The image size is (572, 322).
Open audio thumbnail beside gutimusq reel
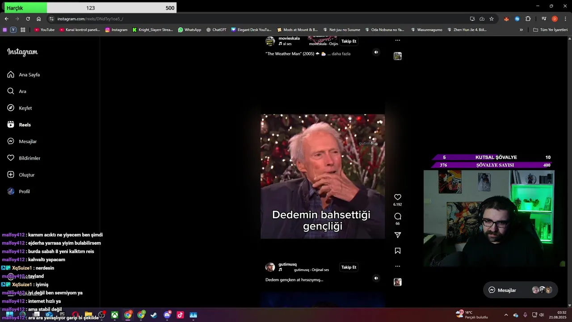click(397, 282)
